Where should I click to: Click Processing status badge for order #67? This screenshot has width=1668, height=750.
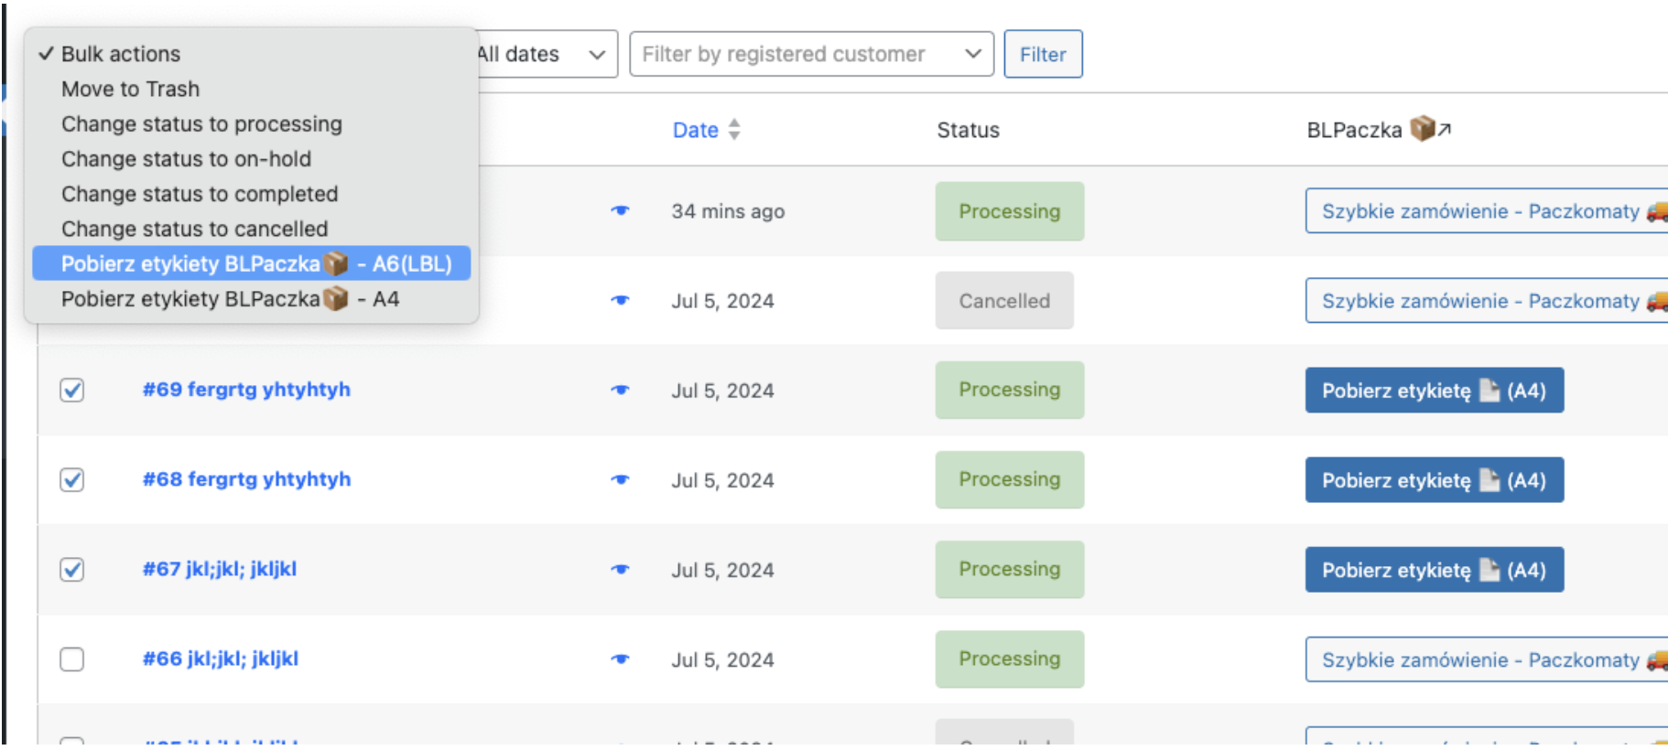coord(1010,569)
